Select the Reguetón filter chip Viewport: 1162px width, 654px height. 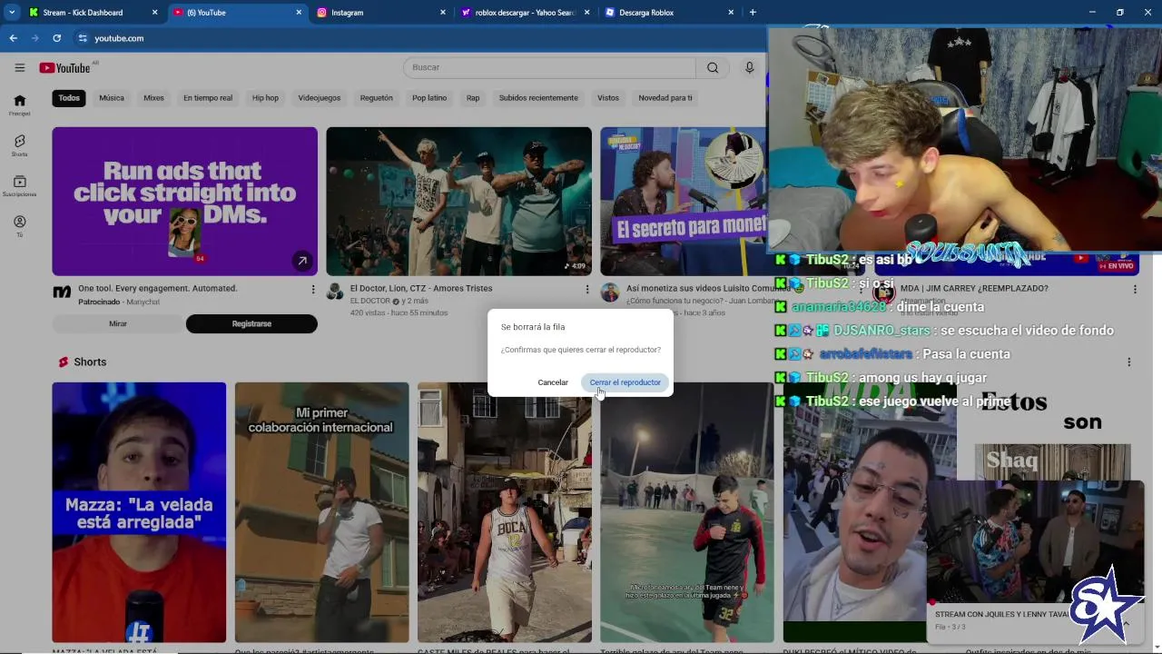tap(377, 98)
